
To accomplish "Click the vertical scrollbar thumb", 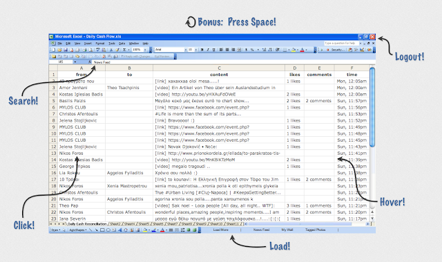I will tap(372, 107).
